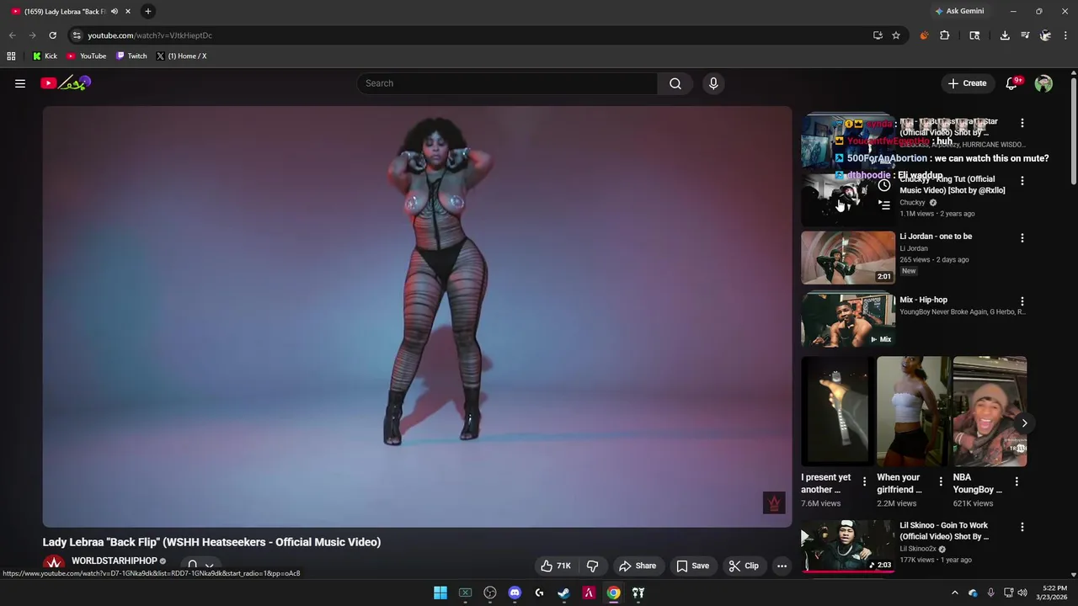Open options for Lil Skinoo Goin To Work

pos(1022,527)
